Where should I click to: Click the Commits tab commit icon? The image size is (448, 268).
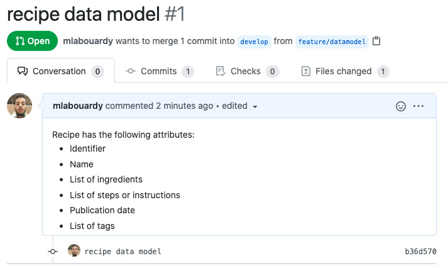[131, 71]
